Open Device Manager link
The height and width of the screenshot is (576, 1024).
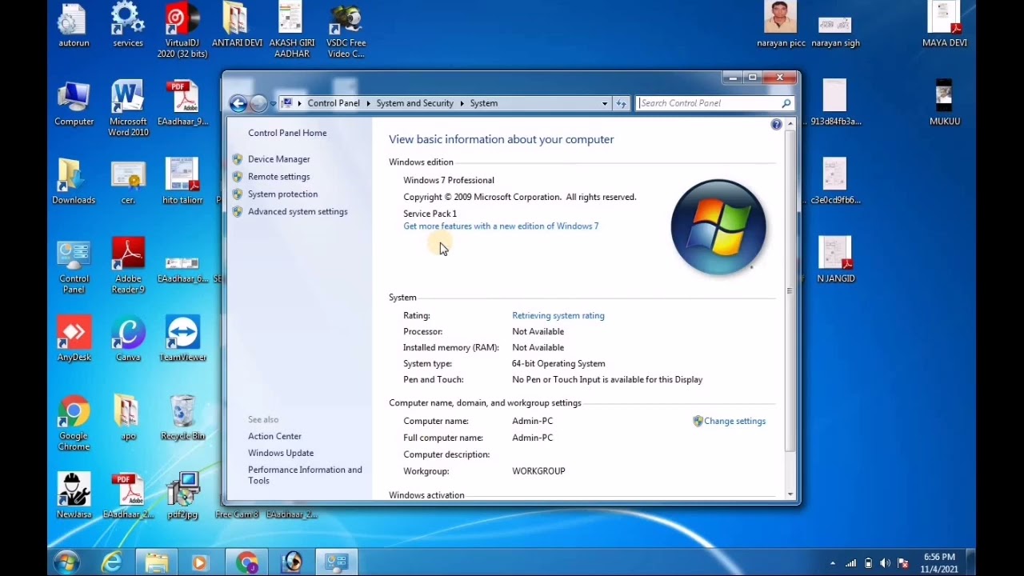click(278, 159)
